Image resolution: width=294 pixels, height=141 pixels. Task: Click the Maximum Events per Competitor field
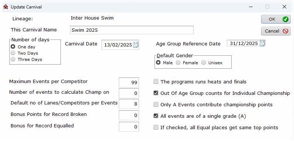tap(129, 82)
